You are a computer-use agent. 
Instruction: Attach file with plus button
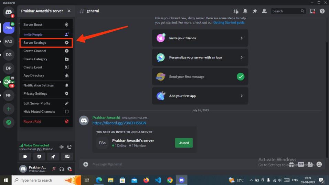click(x=86, y=164)
